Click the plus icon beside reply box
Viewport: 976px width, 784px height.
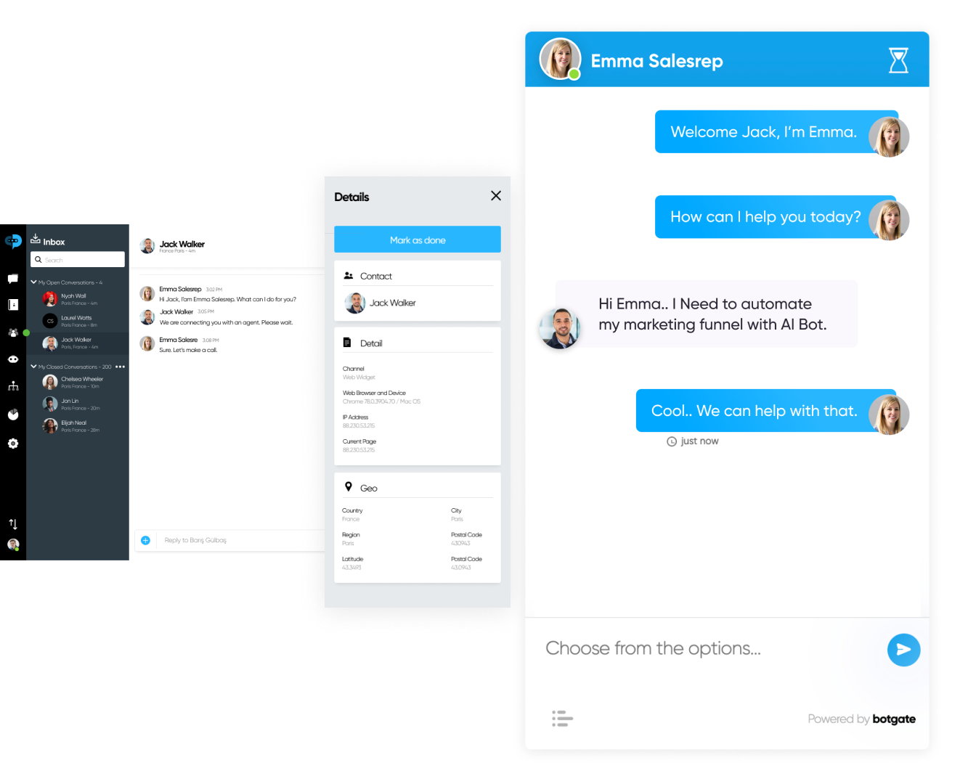click(x=145, y=540)
